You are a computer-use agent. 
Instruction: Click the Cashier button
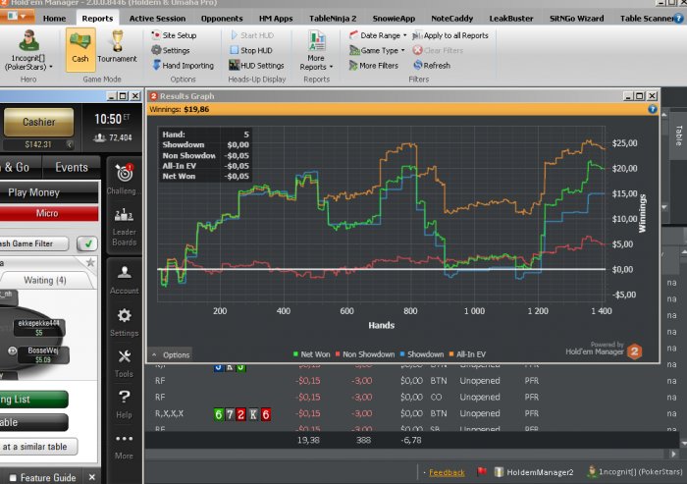point(39,122)
